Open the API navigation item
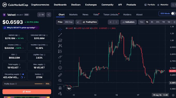The height and width of the screenshot is (98, 176). coord(120,5)
